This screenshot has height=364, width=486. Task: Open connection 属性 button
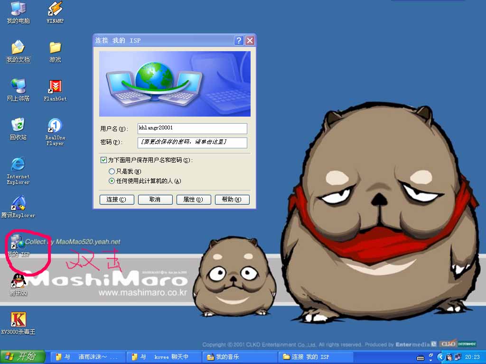(x=194, y=200)
